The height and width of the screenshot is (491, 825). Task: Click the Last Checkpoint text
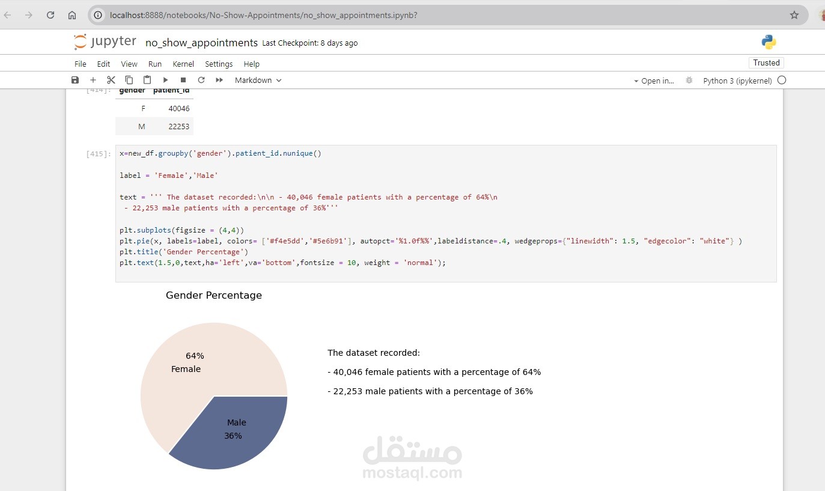click(310, 43)
